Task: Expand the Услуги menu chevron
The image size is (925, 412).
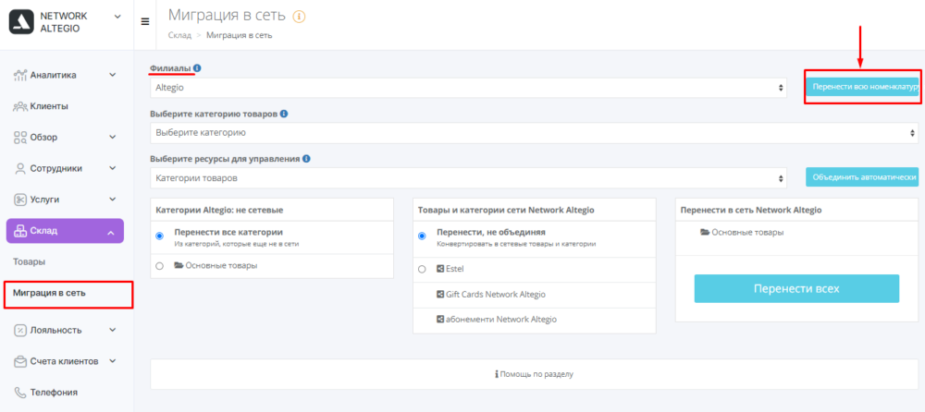Action: coord(113,200)
